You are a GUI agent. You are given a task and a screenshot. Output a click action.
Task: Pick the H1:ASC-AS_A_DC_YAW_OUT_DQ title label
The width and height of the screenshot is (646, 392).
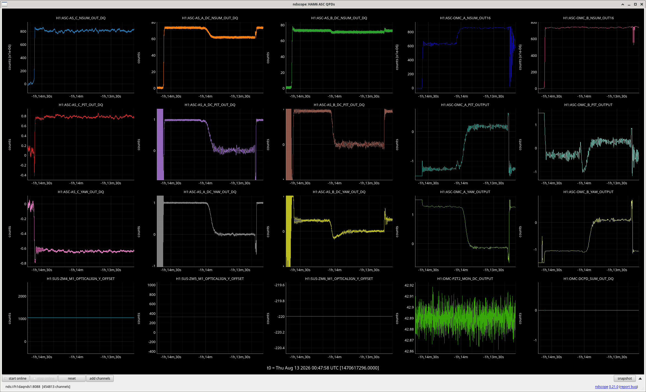[x=210, y=192]
